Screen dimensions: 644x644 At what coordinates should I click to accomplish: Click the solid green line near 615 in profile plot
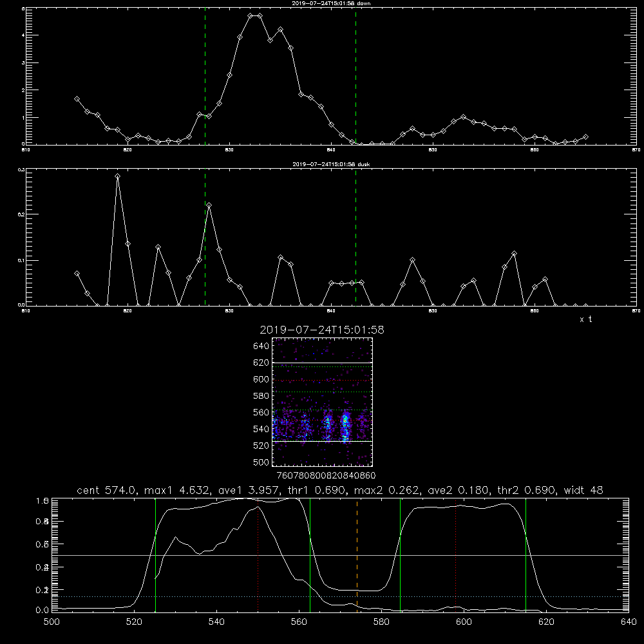coord(526,554)
